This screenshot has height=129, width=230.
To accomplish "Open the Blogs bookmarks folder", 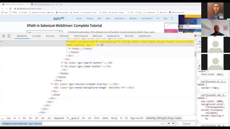I will 139,13.
